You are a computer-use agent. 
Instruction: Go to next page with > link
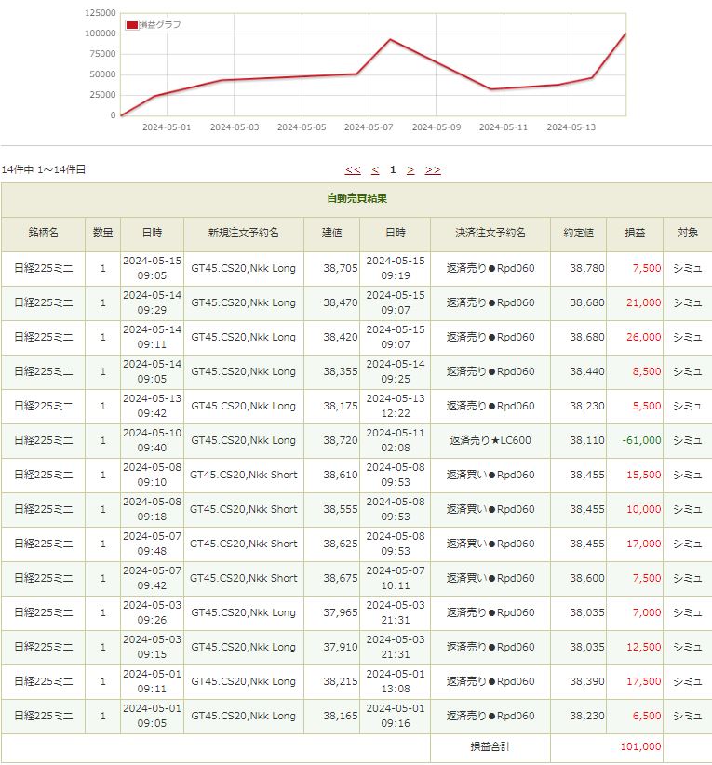point(410,169)
